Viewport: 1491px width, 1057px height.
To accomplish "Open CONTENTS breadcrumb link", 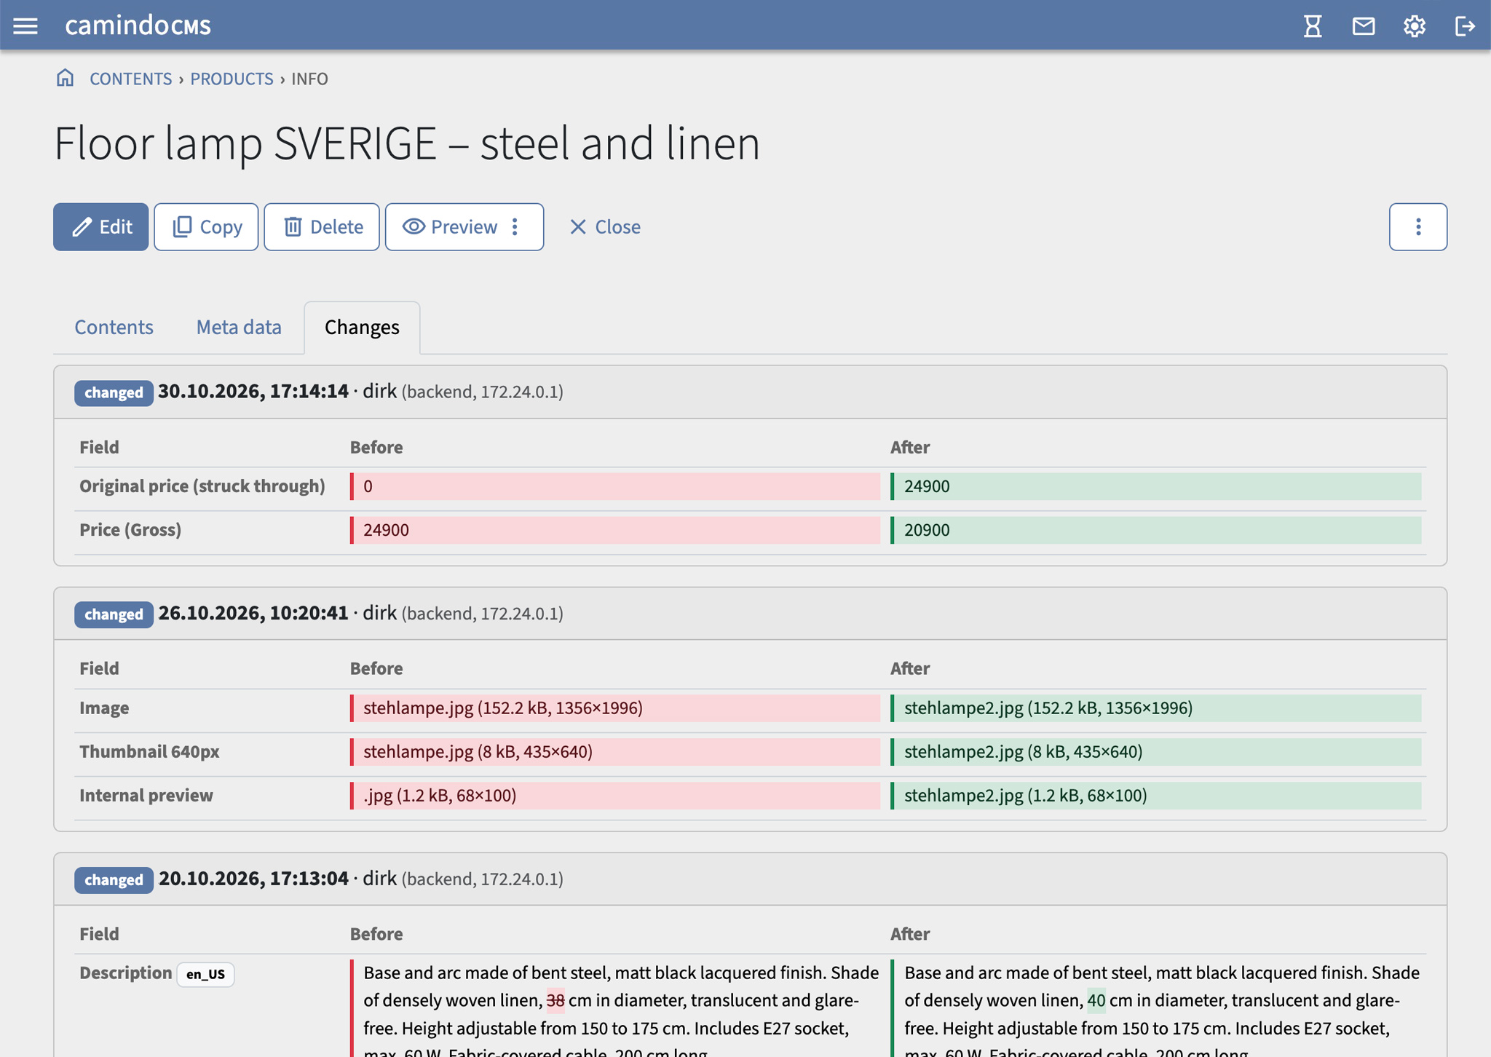I will [x=130, y=79].
